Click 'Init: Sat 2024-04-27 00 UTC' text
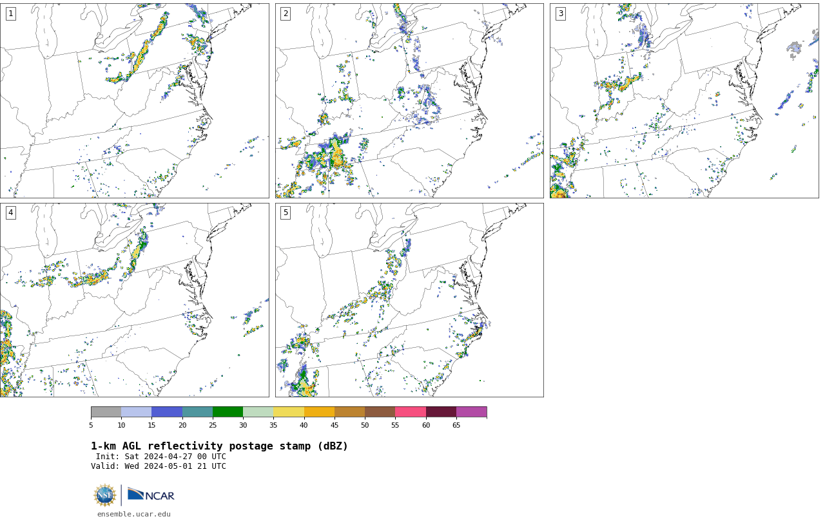 tap(161, 457)
